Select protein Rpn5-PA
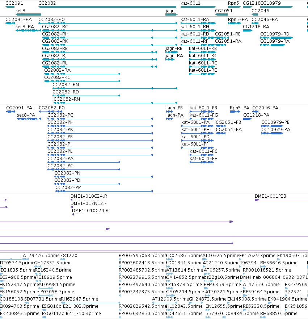This screenshot has width=308, height=319. (240, 108)
